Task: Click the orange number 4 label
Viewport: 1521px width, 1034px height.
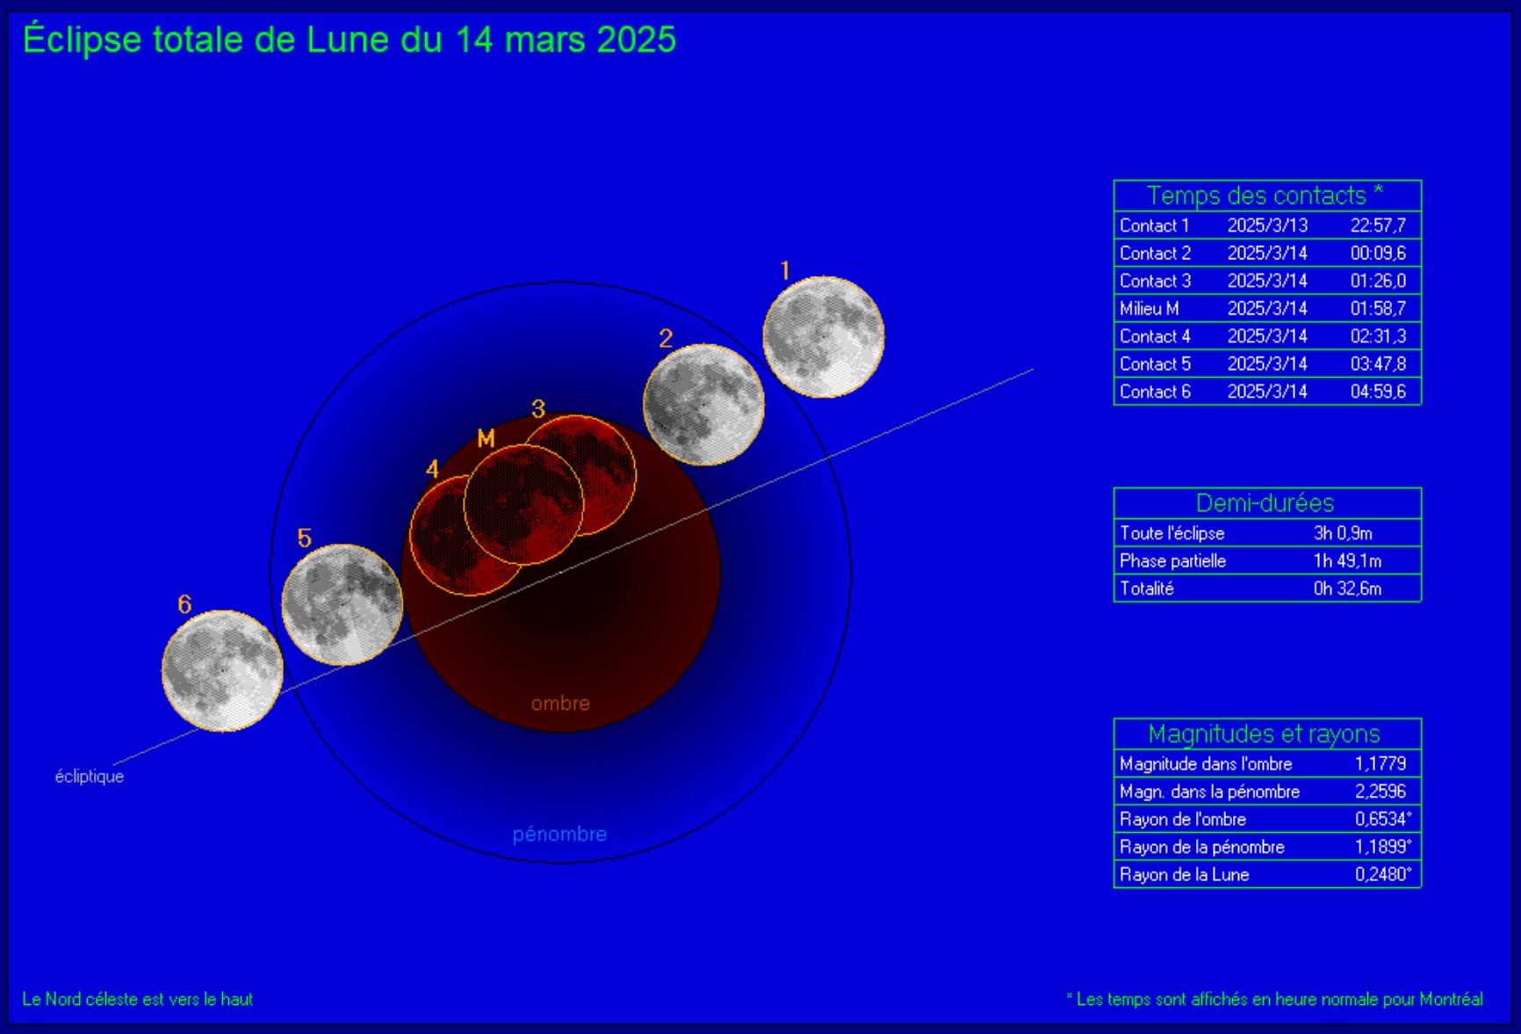Action: click(x=432, y=469)
